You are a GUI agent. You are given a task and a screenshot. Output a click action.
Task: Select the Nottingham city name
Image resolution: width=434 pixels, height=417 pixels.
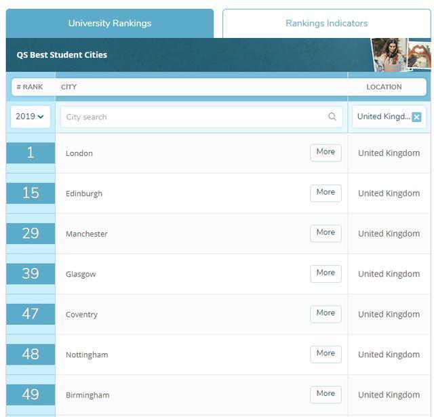(x=87, y=355)
